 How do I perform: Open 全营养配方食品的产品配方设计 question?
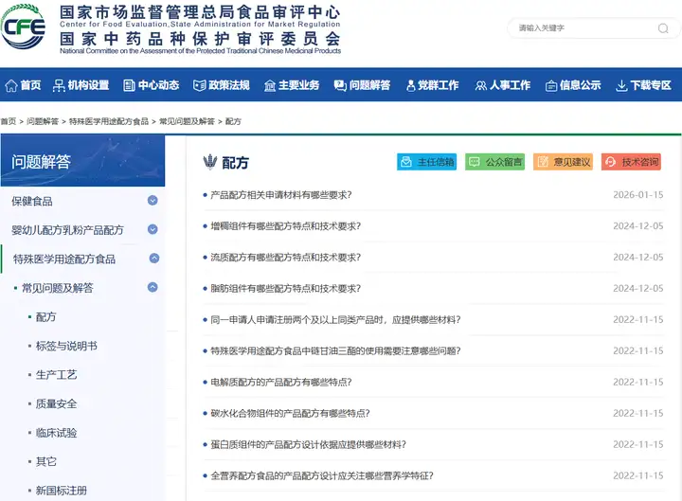[x=322, y=475]
